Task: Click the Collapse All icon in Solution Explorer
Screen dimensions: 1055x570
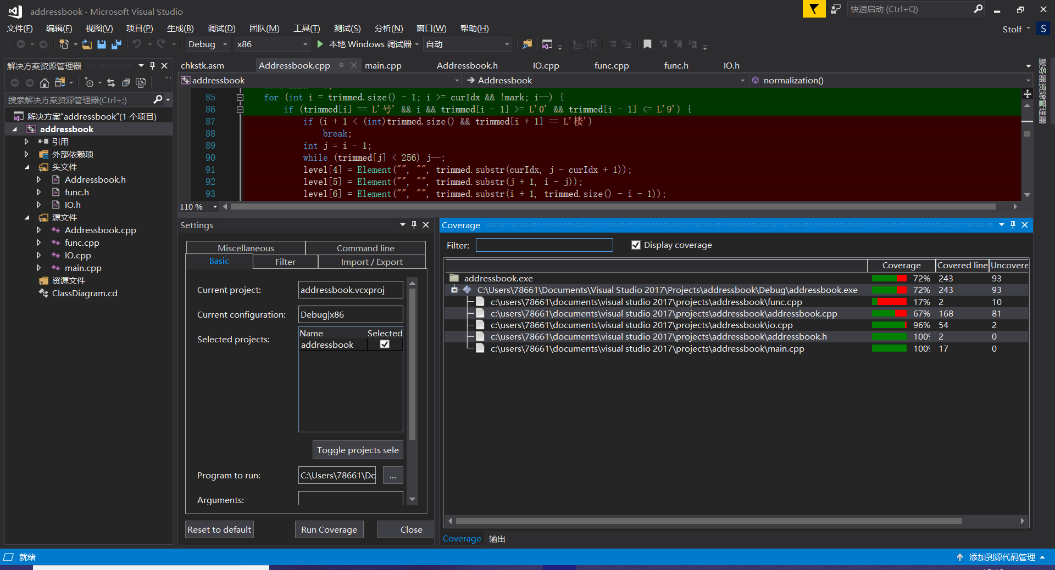Action: click(126, 83)
